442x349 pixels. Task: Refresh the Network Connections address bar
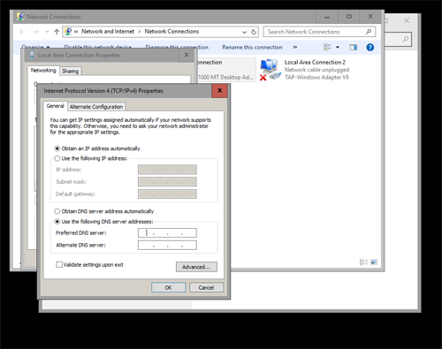pos(254,32)
